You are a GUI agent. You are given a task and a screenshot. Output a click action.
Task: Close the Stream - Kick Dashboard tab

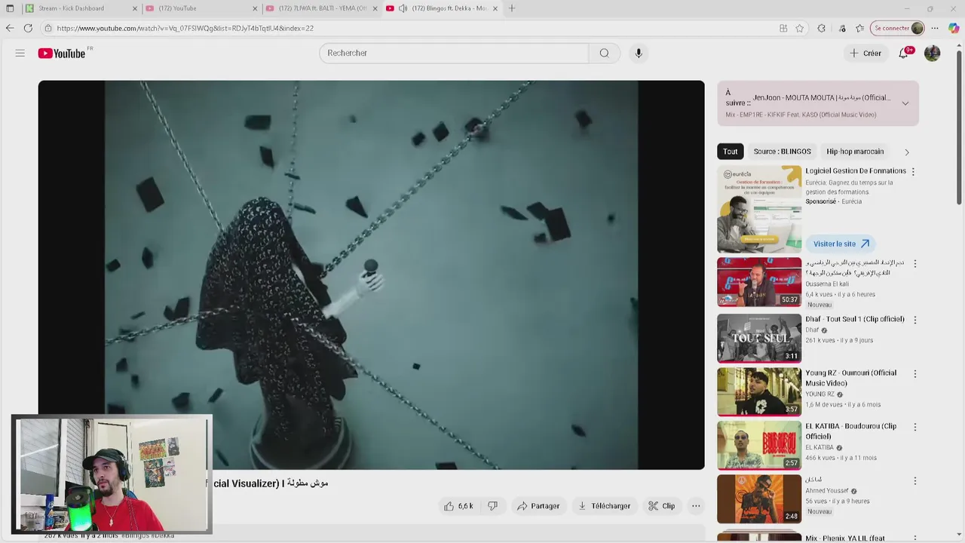pos(135,8)
